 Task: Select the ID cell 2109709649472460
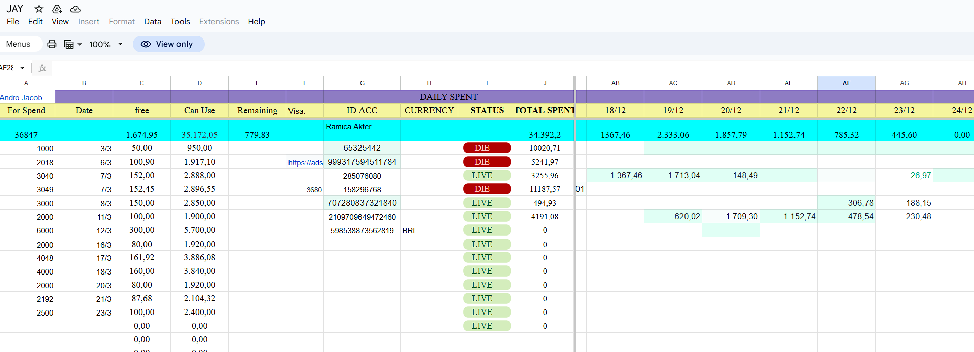click(x=362, y=217)
